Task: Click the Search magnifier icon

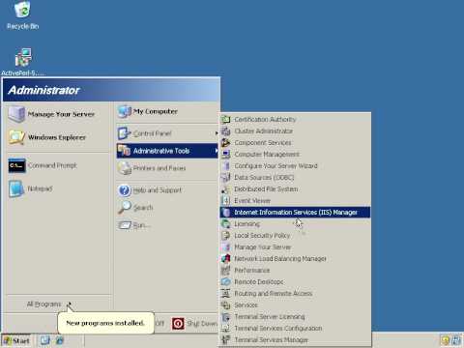Action: pyautogui.click(x=125, y=207)
